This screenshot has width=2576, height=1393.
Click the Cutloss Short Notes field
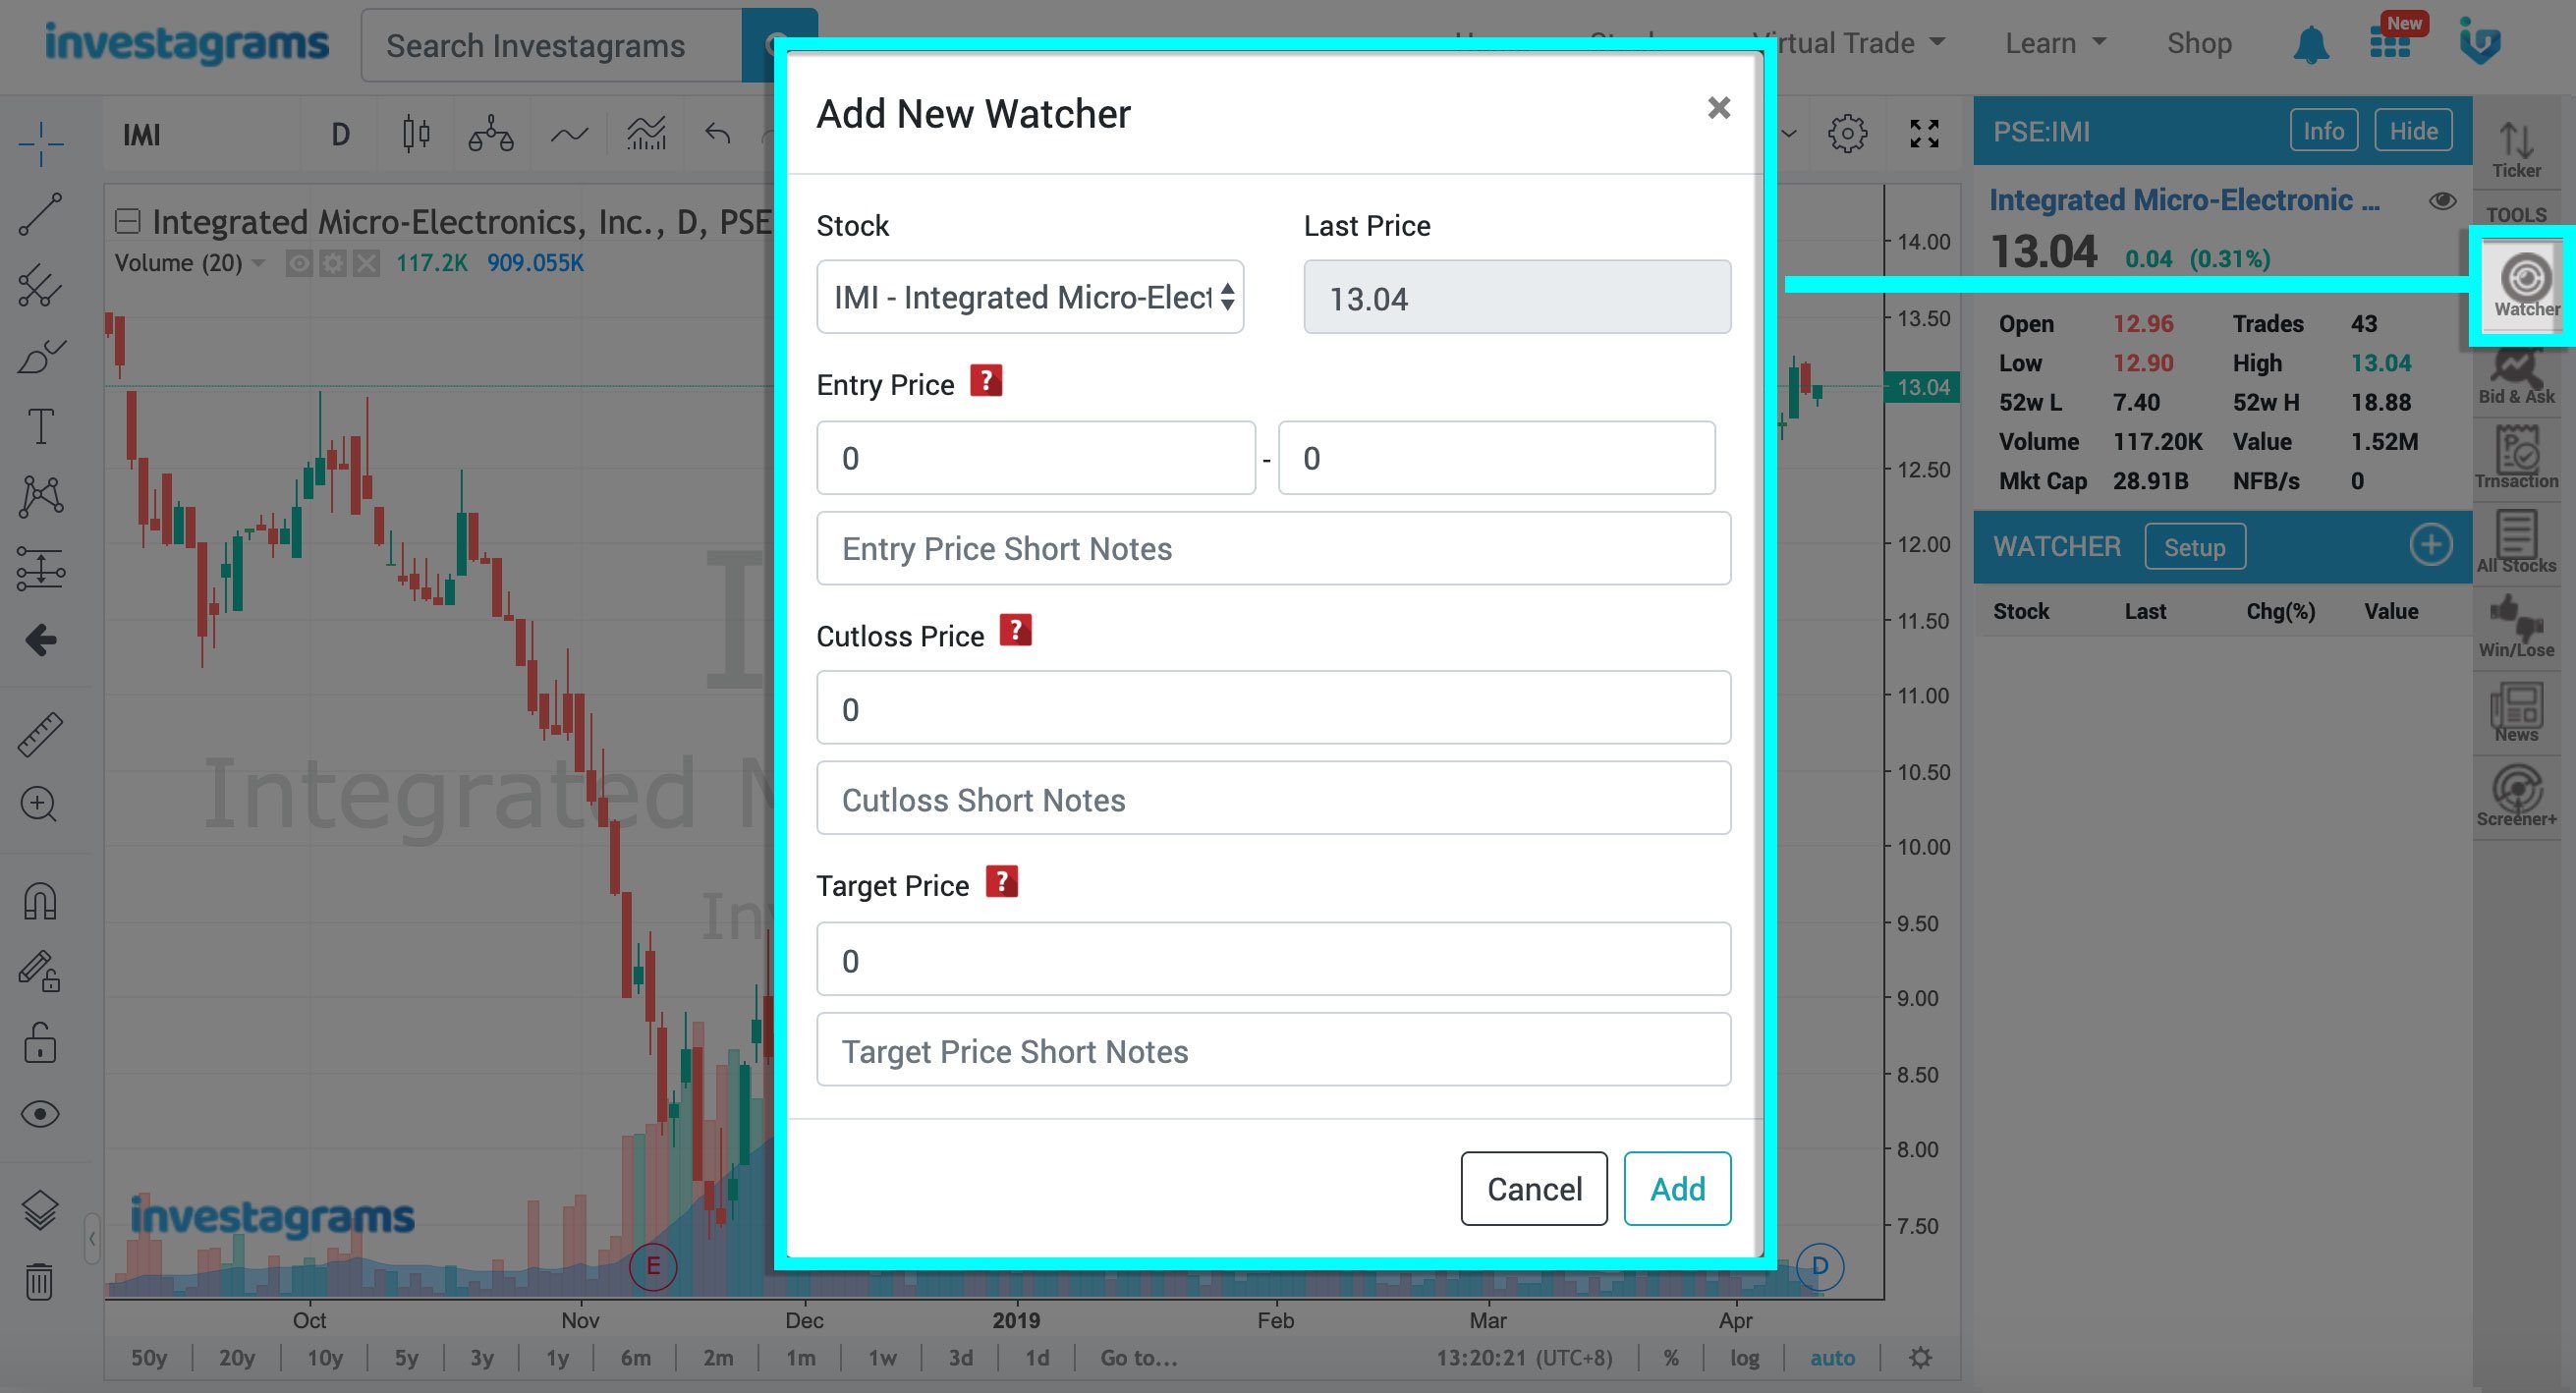click(x=1273, y=799)
